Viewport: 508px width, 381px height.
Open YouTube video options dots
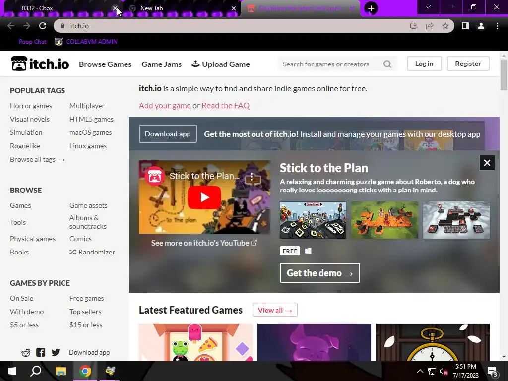click(252, 177)
